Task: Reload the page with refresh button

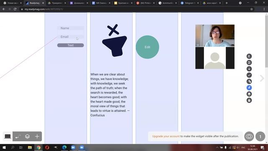Action: [15, 9]
